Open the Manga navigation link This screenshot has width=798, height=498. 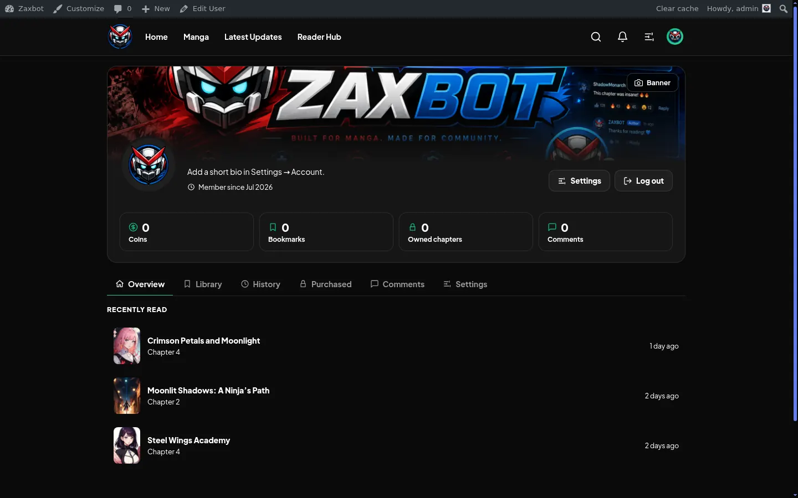point(196,37)
